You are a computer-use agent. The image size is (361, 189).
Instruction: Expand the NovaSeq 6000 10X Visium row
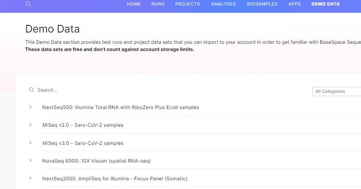pos(30,160)
